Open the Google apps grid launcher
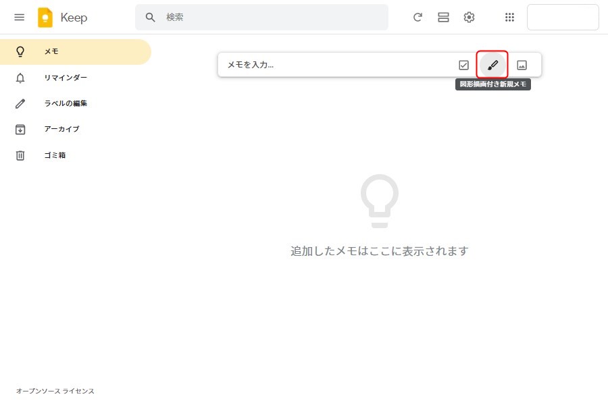The height and width of the screenshot is (405, 608). point(510,18)
